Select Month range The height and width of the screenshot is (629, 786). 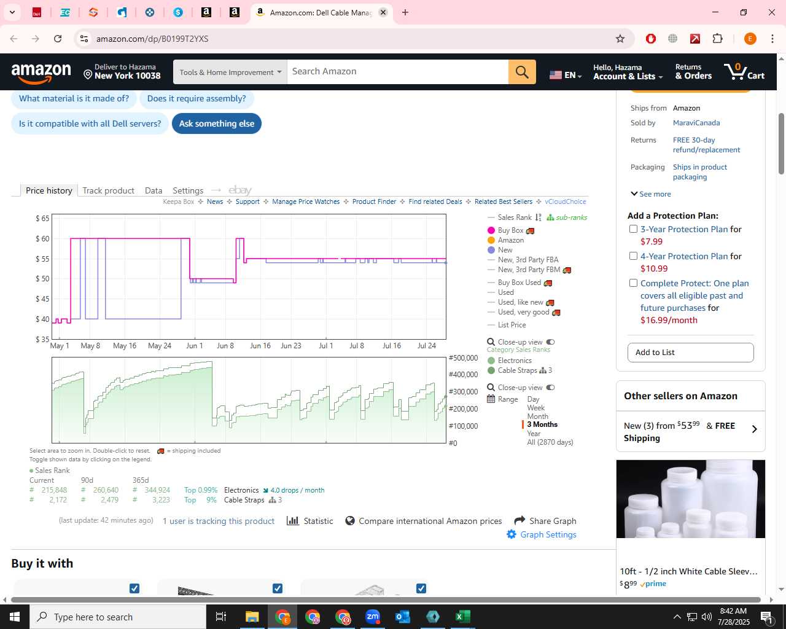click(x=537, y=416)
